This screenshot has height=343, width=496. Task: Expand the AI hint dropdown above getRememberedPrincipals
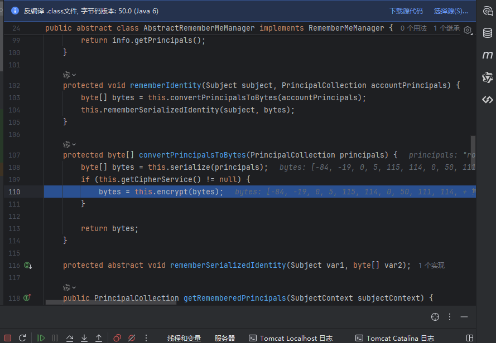pos(70,287)
